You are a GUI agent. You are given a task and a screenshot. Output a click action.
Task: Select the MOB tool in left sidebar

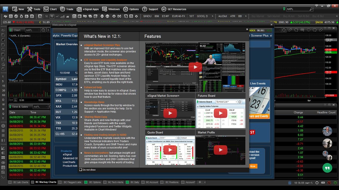[3, 158]
